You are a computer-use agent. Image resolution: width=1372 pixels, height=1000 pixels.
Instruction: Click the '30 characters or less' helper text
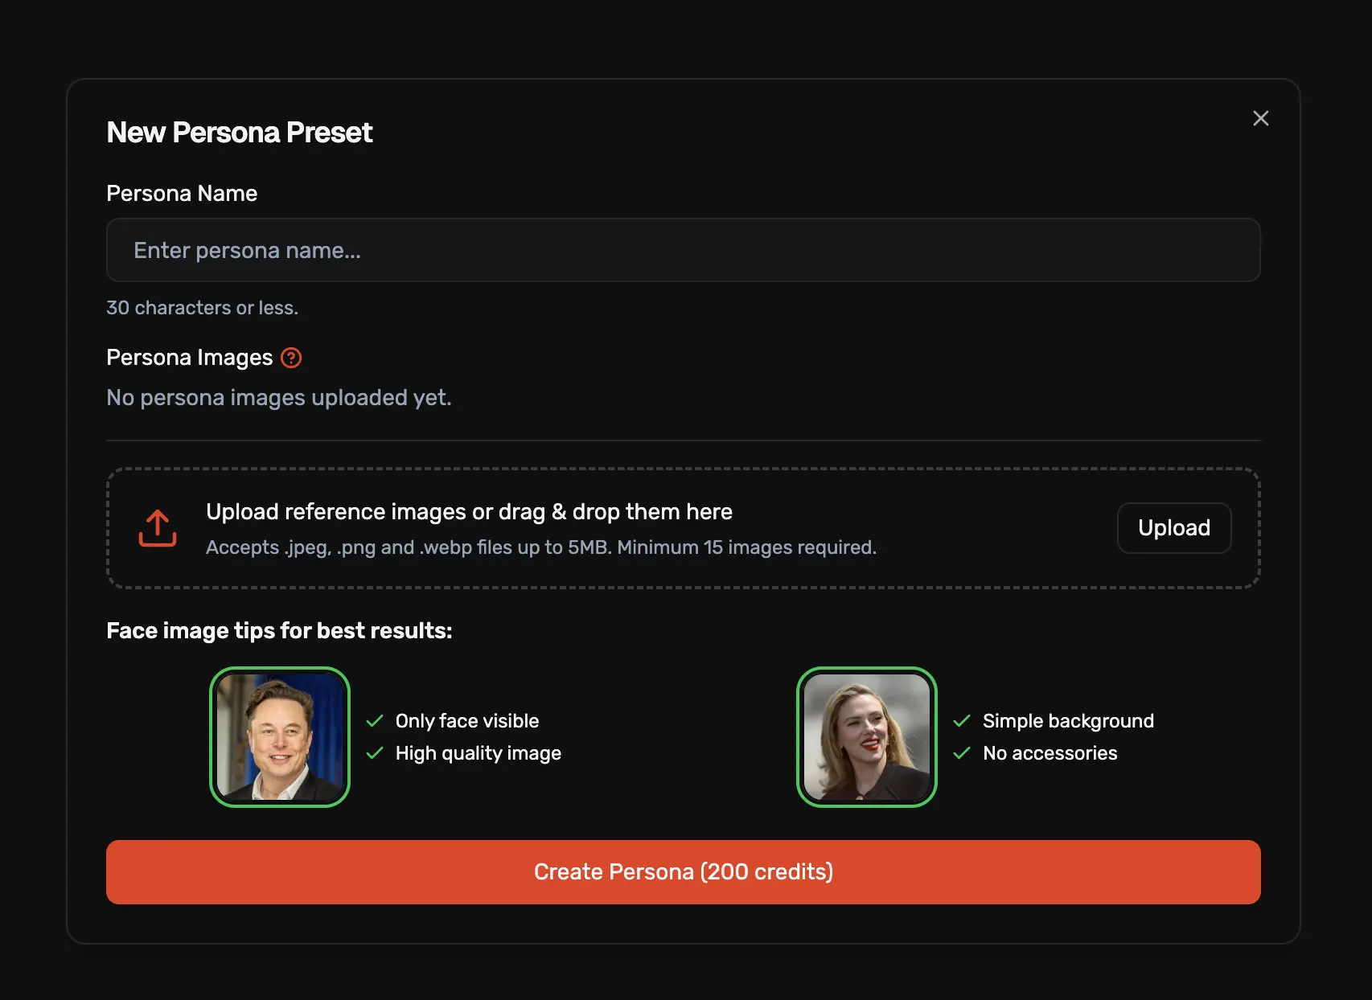point(202,308)
